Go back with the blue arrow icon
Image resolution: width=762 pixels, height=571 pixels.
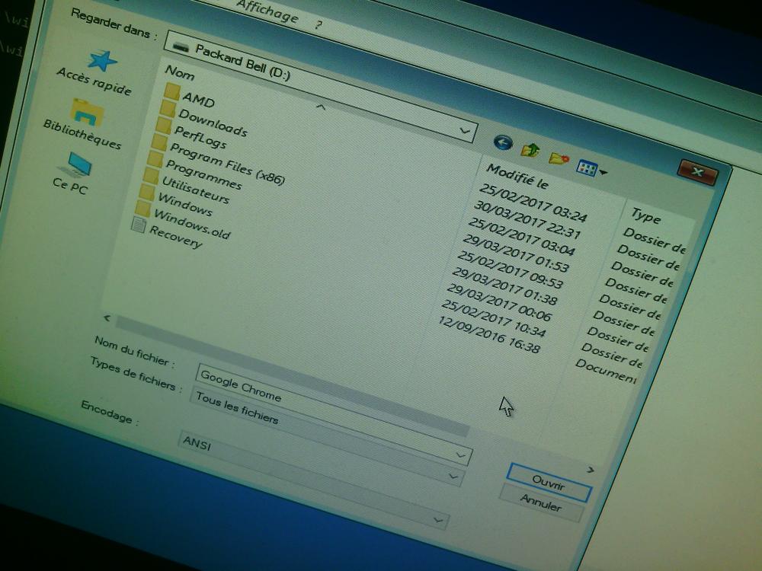coord(503,143)
